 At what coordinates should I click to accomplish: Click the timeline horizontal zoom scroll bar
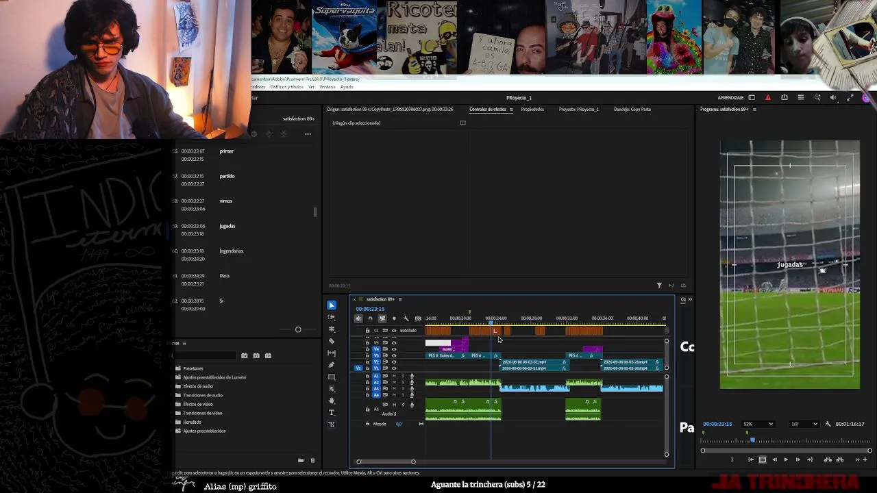point(386,462)
